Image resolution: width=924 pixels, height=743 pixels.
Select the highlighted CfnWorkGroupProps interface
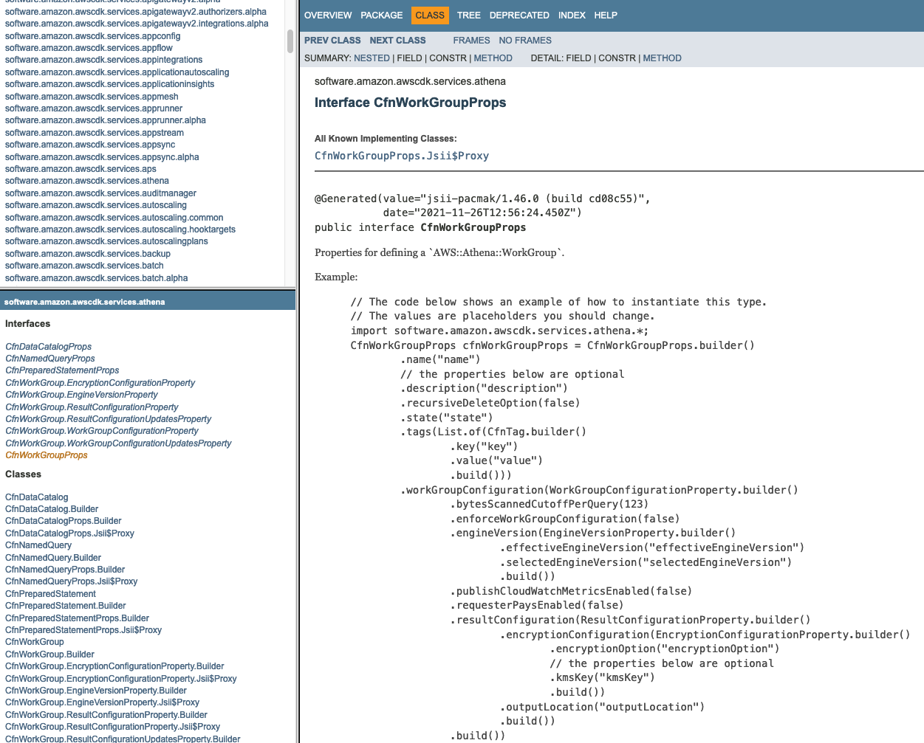(x=47, y=455)
